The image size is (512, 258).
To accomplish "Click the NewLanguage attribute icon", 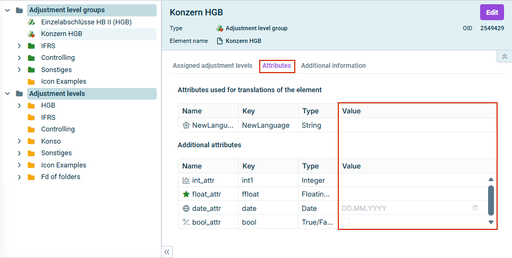I will pyautogui.click(x=186, y=126).
